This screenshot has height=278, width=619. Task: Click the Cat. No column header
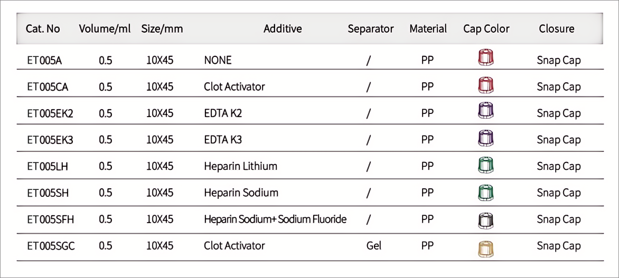[x=43, y=28]
